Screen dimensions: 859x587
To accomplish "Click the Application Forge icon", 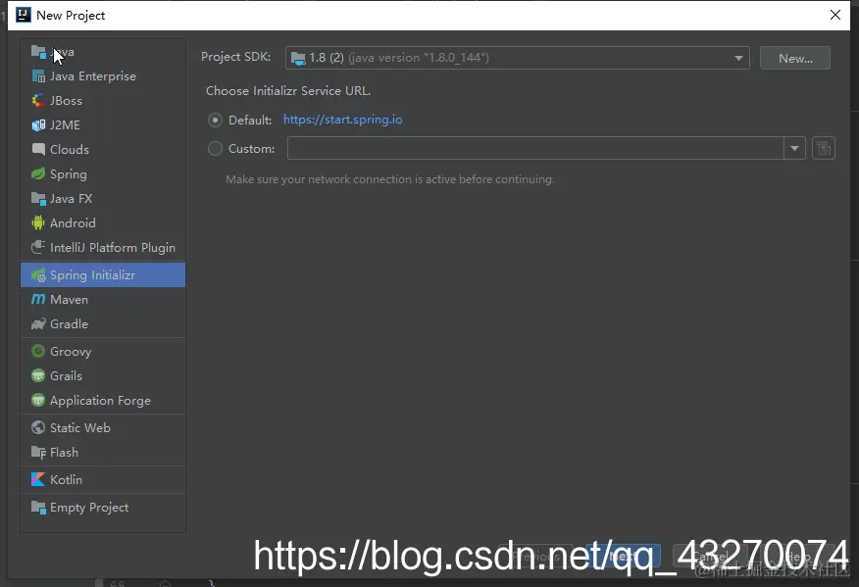I will coord(38,400).
